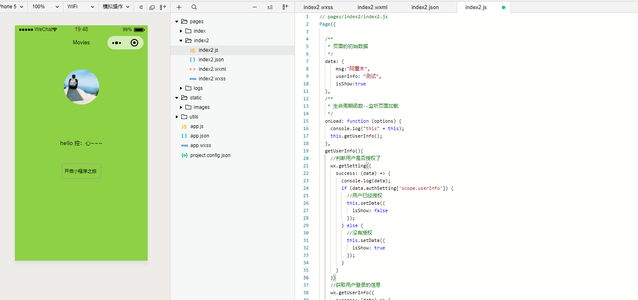Click the mini program capsule menu dots

click(x=117, y=43)
